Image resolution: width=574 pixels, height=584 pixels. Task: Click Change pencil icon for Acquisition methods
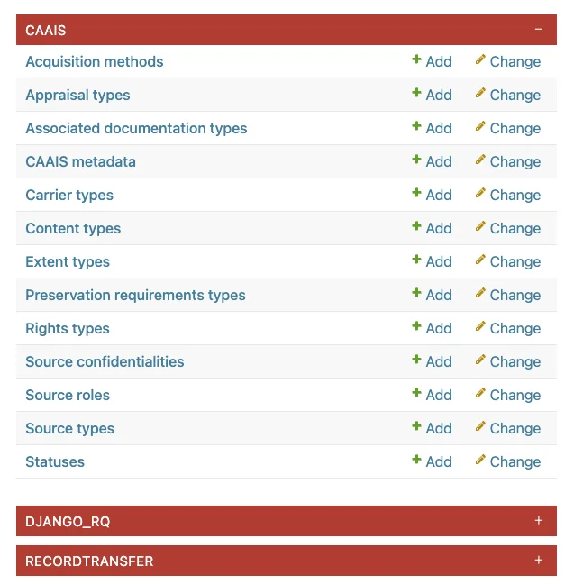click(x=480, y=59)
